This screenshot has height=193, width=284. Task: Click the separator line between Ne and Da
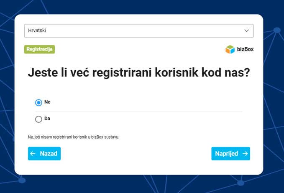(x=139, y=111)
